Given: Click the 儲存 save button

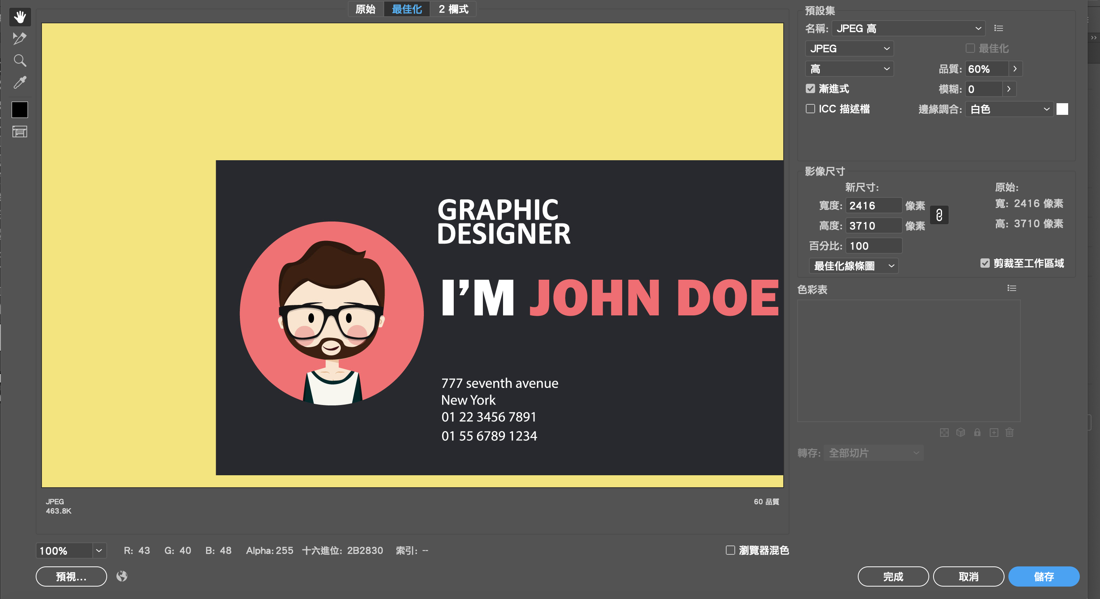Looking at the screenshot, I should [x=1044, y=576].
